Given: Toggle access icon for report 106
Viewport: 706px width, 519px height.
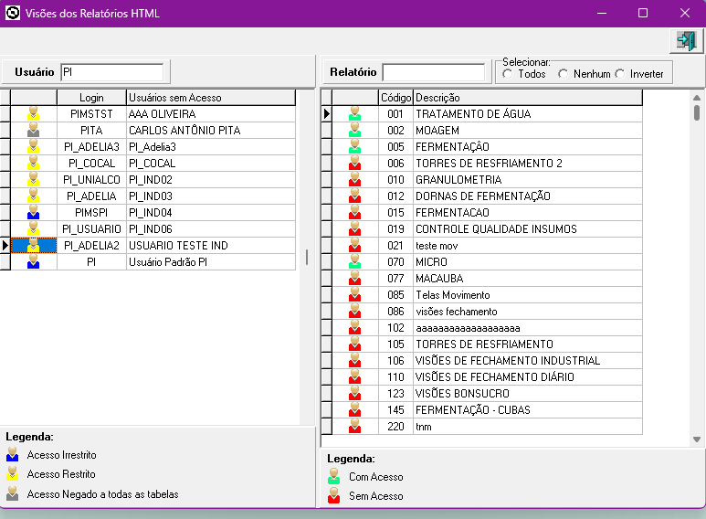Looking at the screenshot, I should pos(354,360).
